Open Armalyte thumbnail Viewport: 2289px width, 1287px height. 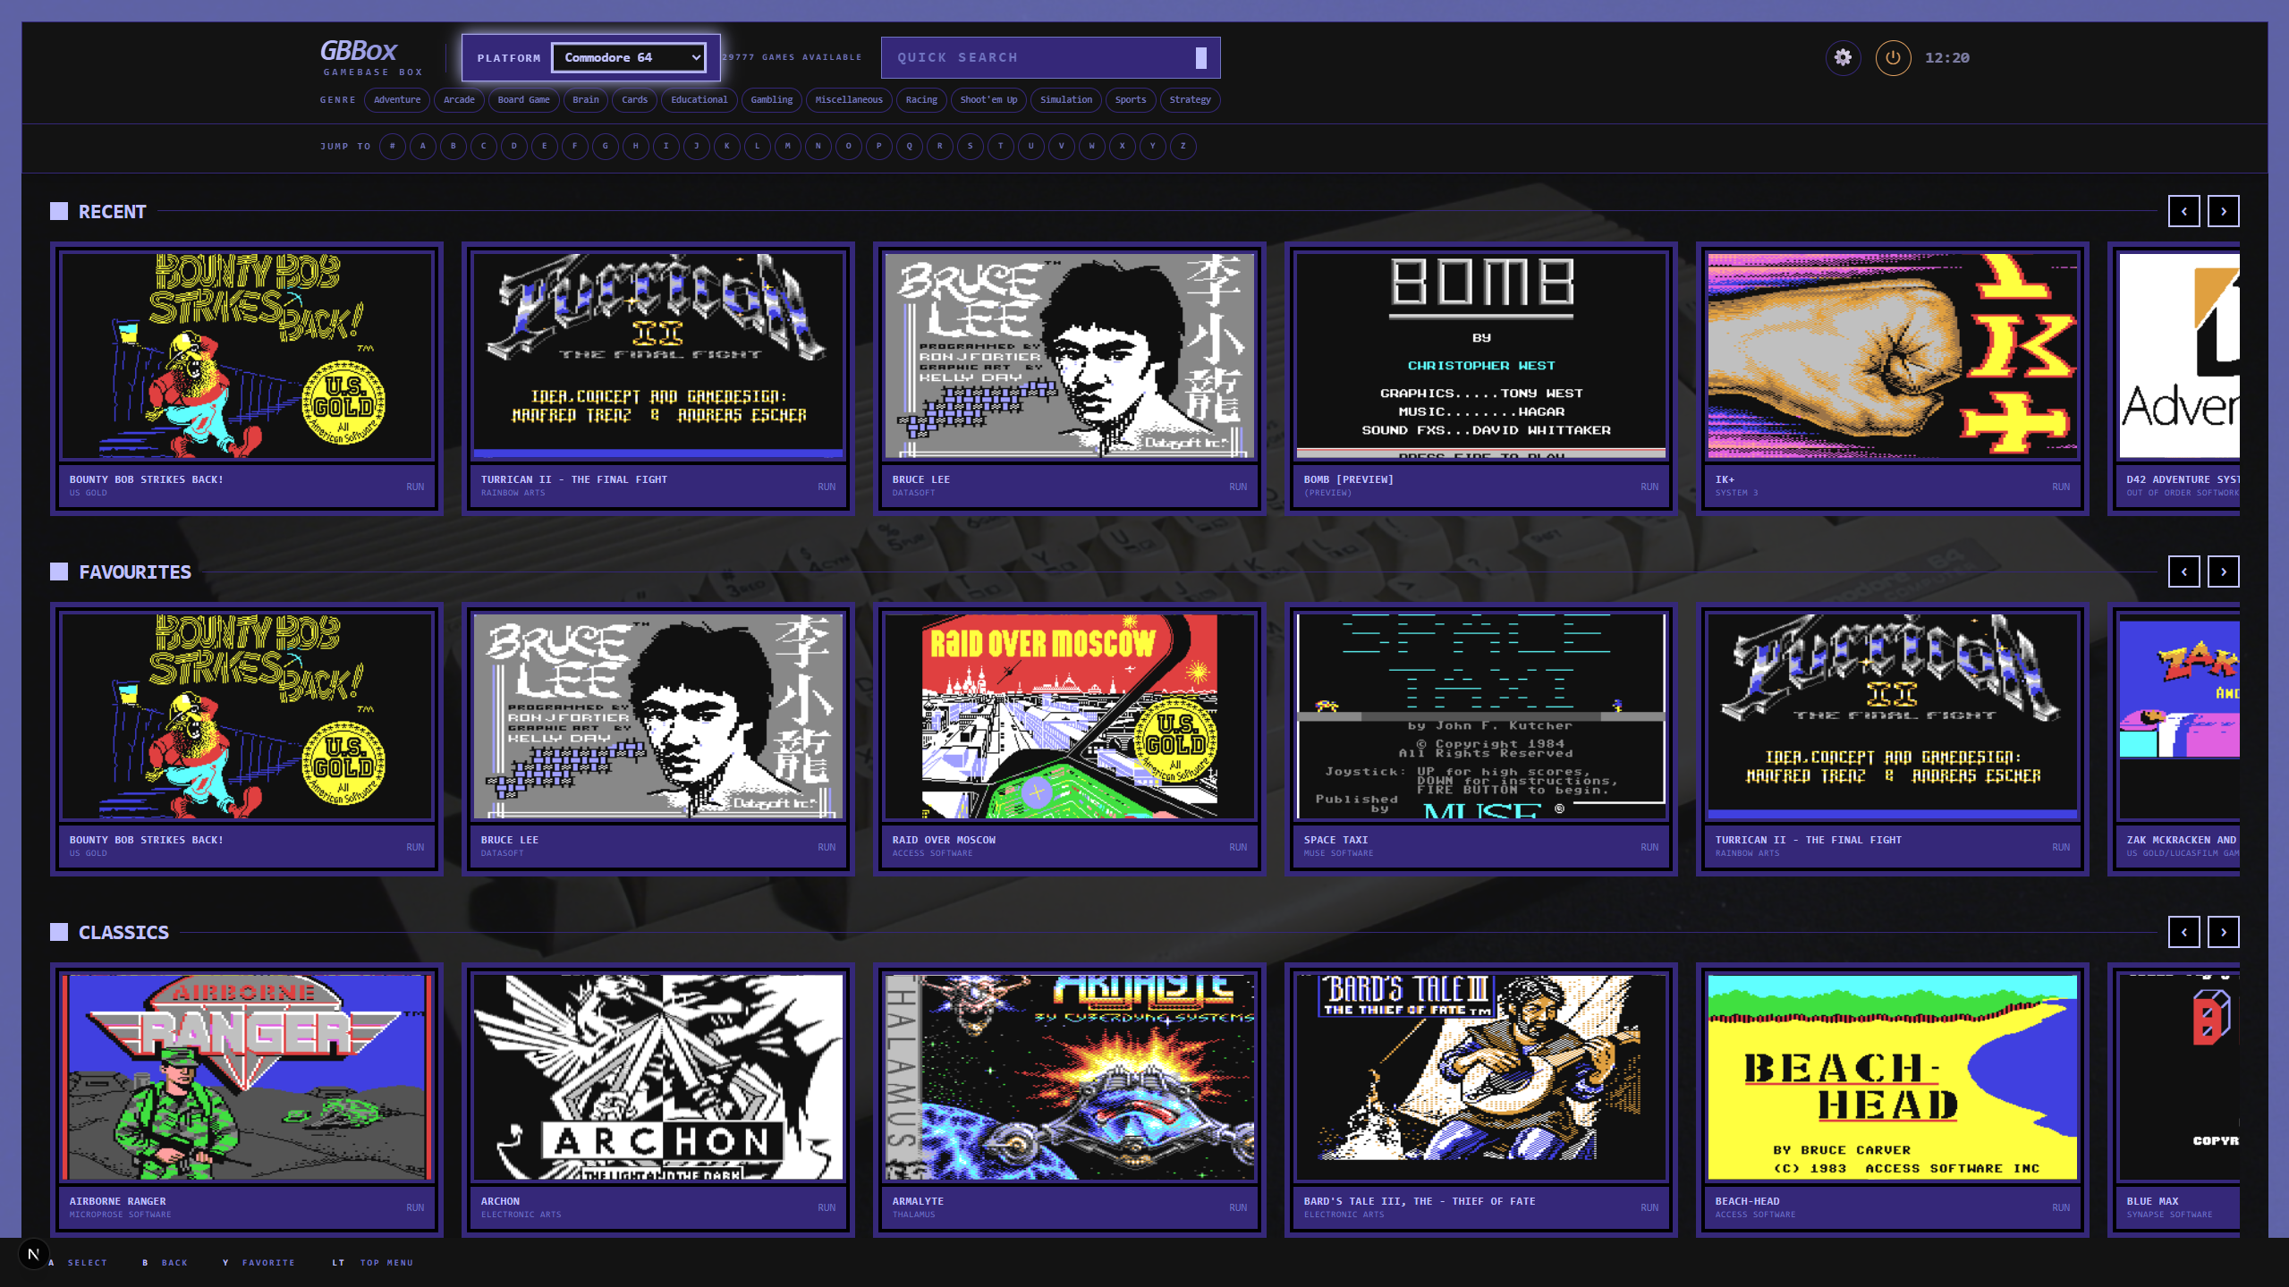(1070, 1077)
